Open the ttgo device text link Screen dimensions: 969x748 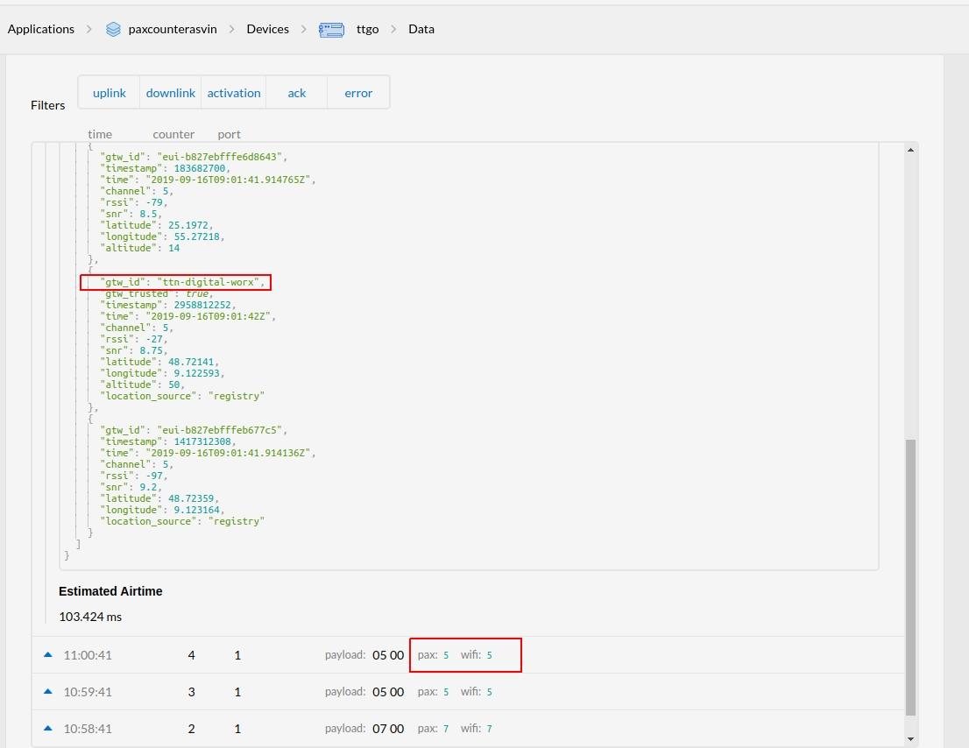(368, 29)
